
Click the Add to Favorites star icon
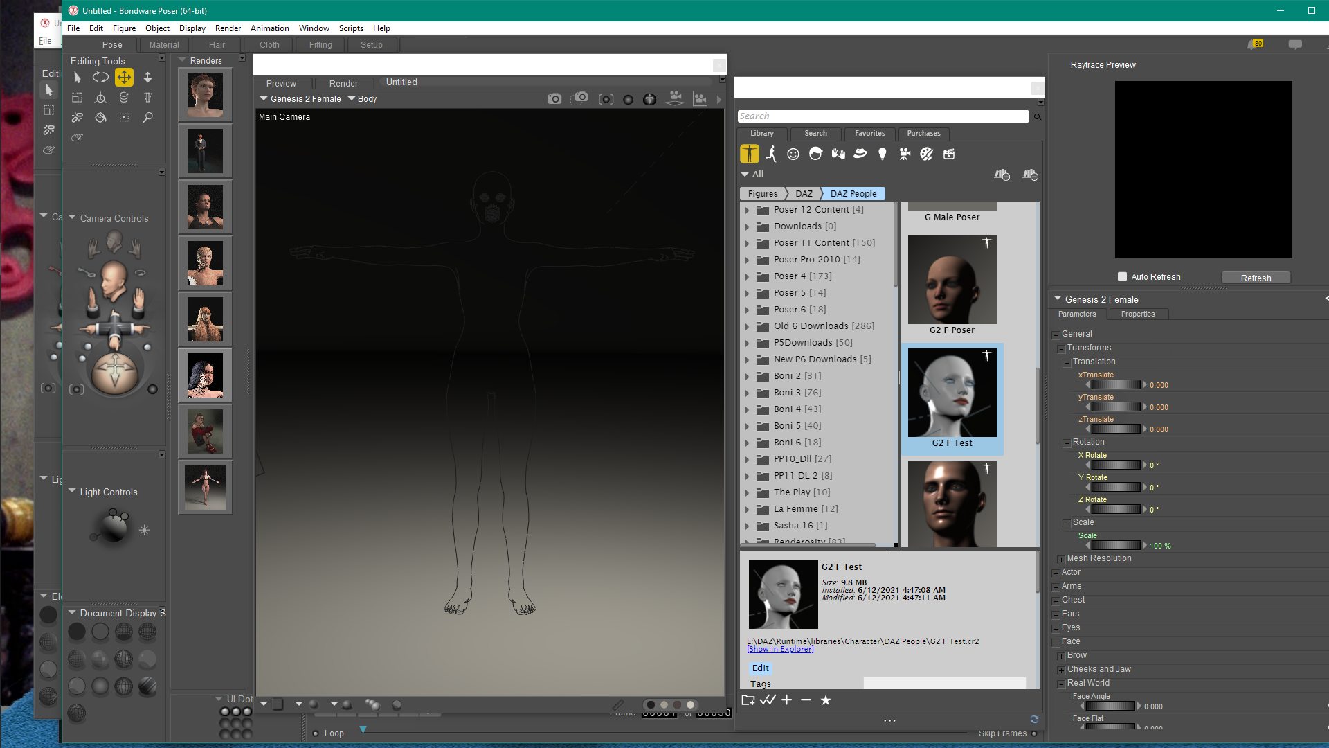[x=826, y=700]
